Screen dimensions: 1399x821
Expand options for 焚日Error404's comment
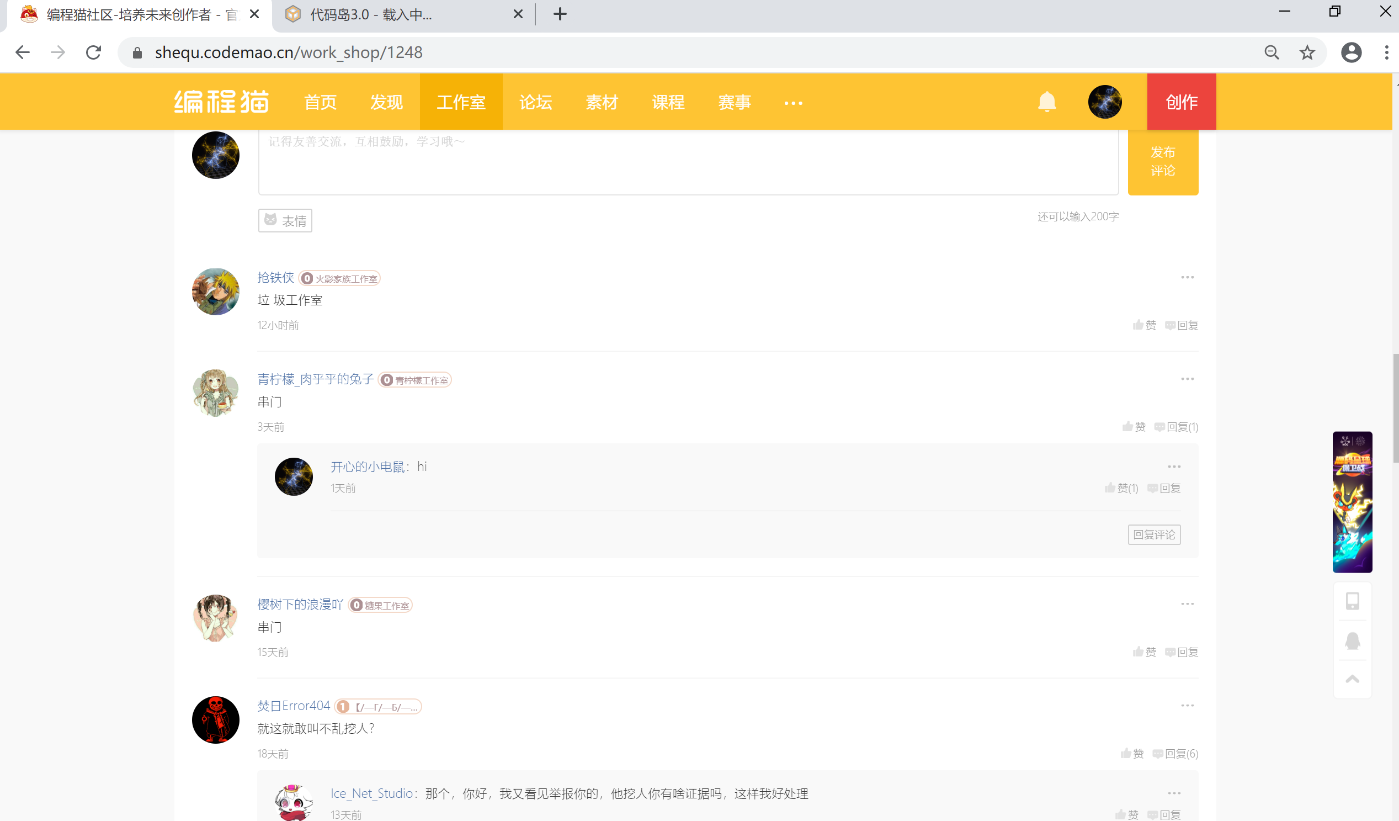[1188, 706]
